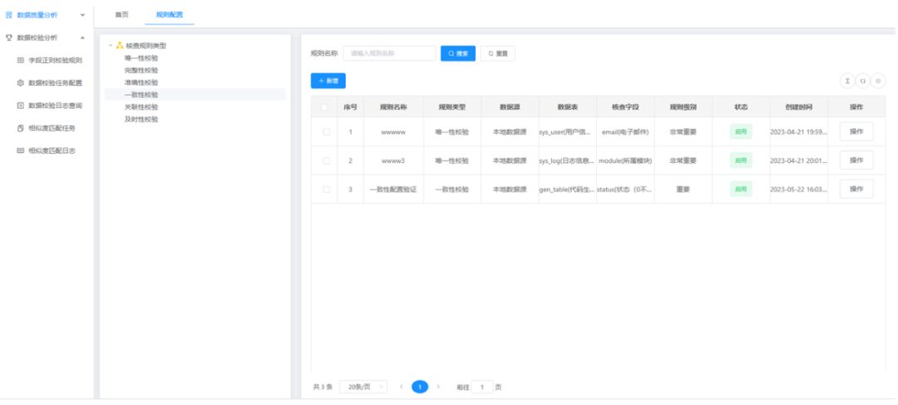Click the 创建时间 column header
898x405 pixels.
click(x=798, y=107)
